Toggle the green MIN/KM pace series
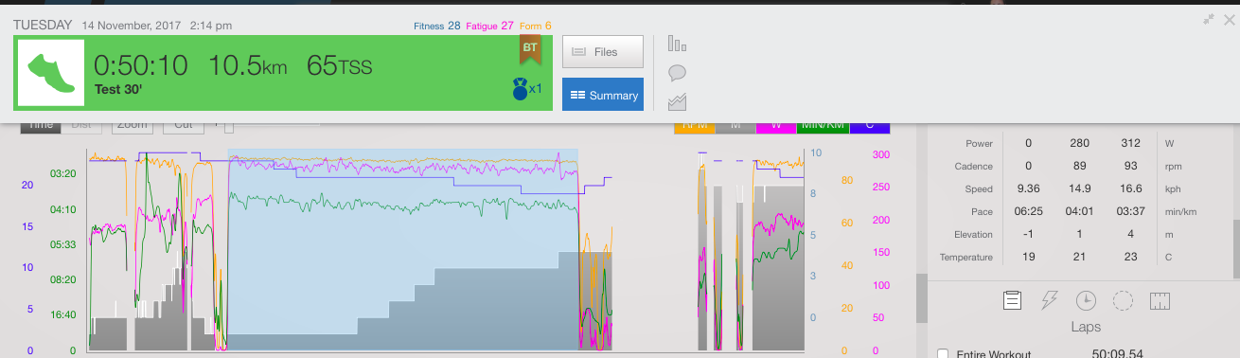The height and width of the screenshot is (358, 1240). click(x=822, y=126)
